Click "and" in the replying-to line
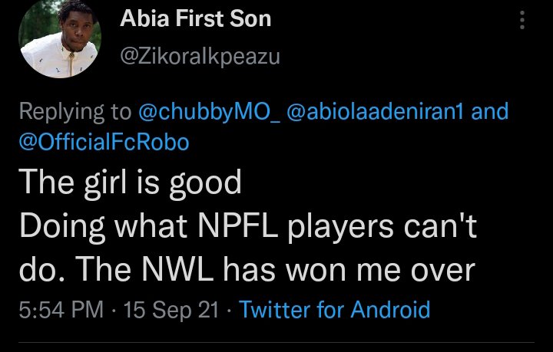553x352 pixels. tap(489, 112)
